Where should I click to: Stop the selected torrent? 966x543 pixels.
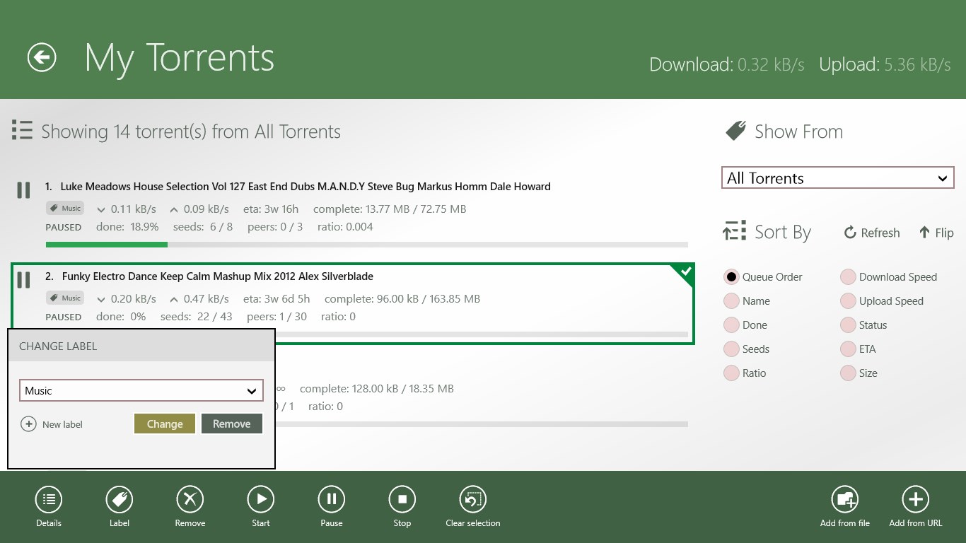pos(402,500)
